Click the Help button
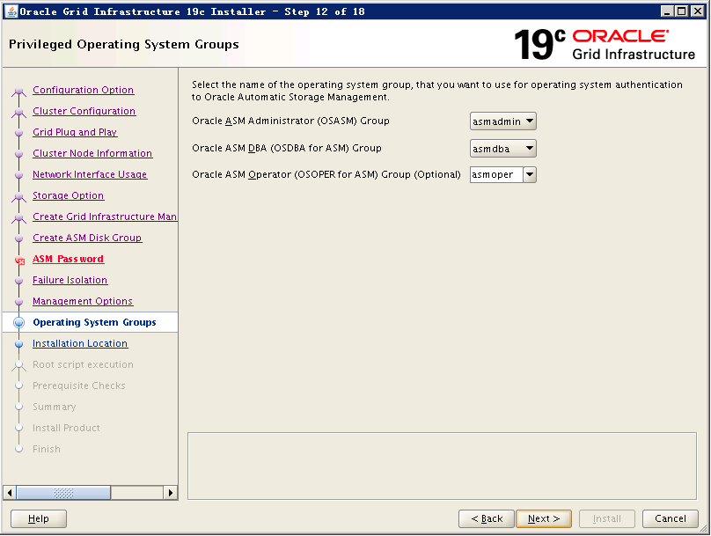Viewport: 711px width, 536px height. click(39, 518)
